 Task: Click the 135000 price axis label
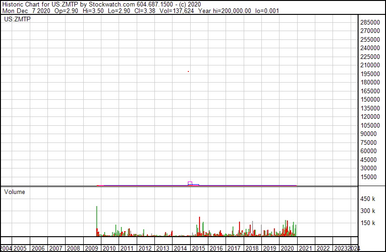370,108
